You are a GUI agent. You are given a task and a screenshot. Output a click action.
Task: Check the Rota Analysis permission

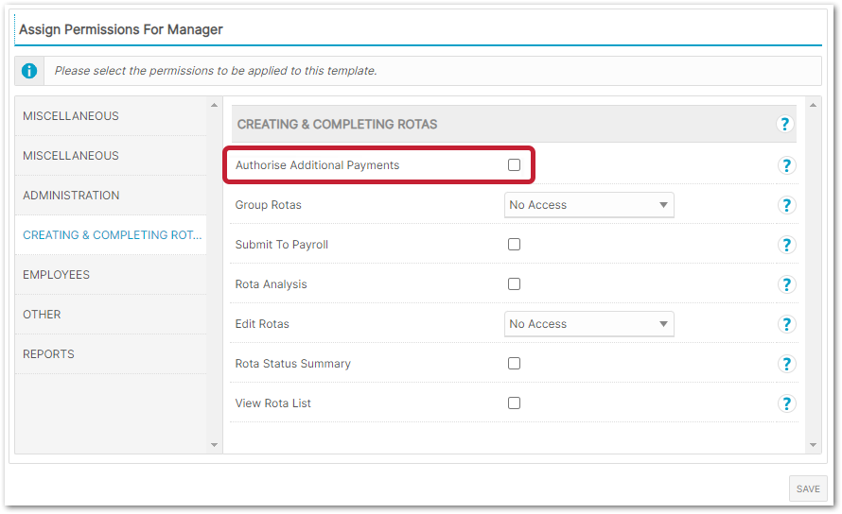(x=514, y=284)
